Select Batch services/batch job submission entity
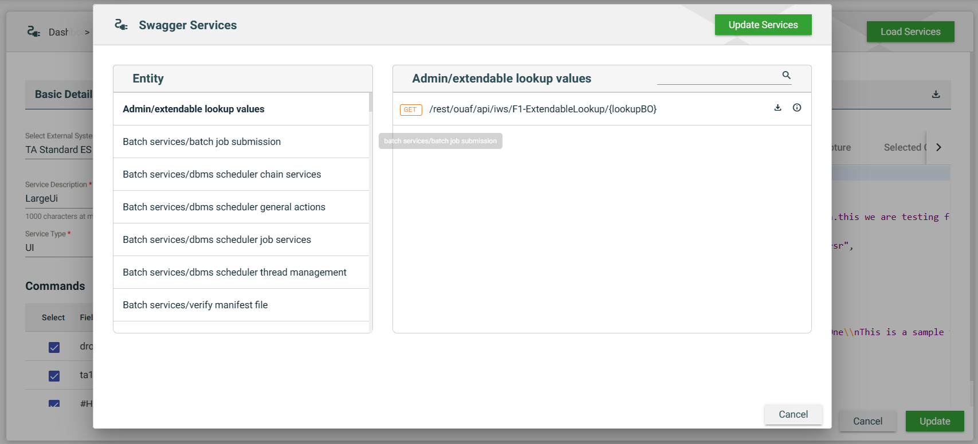Screen dimensions: 978x444 (x=202, y=142)
